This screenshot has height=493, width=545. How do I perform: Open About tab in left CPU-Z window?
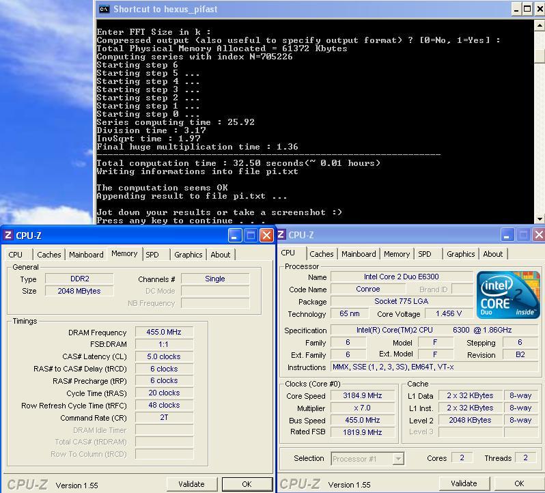[x=221, y=255]
